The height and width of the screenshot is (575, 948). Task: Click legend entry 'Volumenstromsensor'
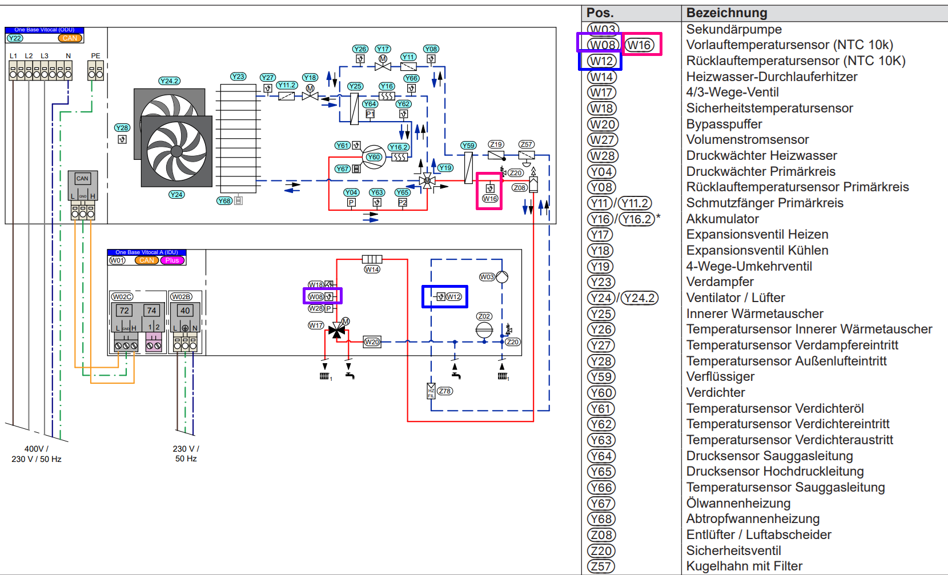click(x=748, y=140)
